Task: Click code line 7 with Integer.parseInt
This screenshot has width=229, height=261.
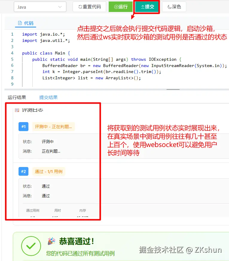Action: tap(102, 72)
